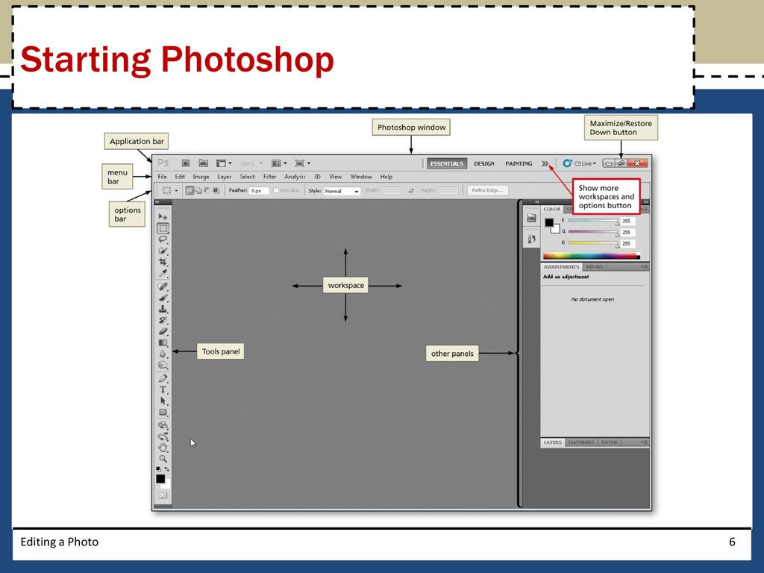Open the CS Live dropdown
This screenshot has width=764, height=573.
[x=580, y=163]
